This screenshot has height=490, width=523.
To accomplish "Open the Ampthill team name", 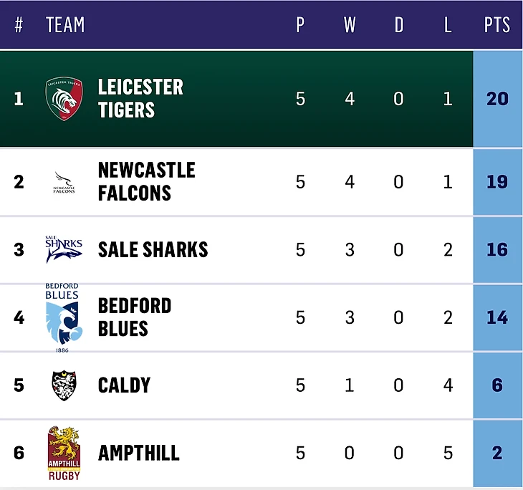I will tap(138, 453).
